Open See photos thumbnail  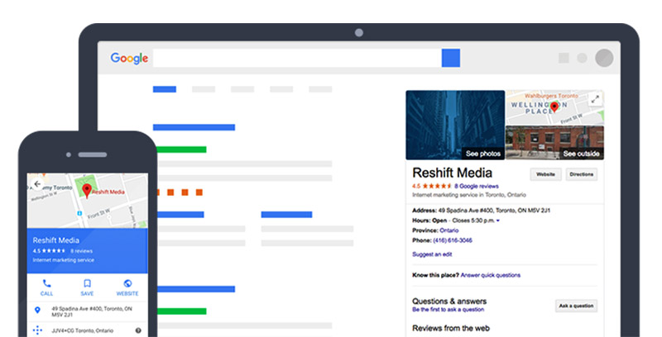click(455, 125)
